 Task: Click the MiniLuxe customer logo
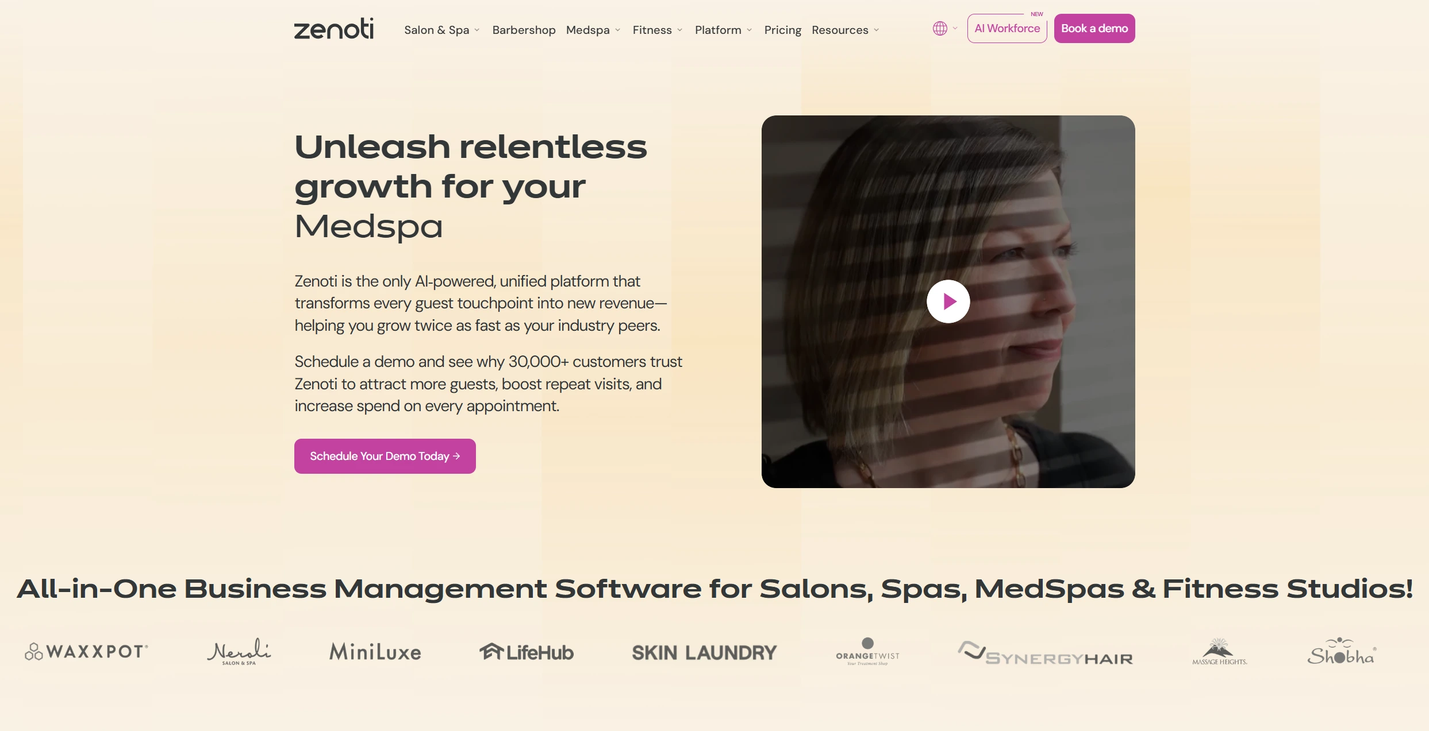(x=375, y=652)
